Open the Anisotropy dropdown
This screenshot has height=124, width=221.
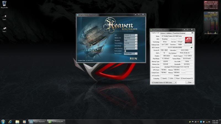tap(130, 46)
